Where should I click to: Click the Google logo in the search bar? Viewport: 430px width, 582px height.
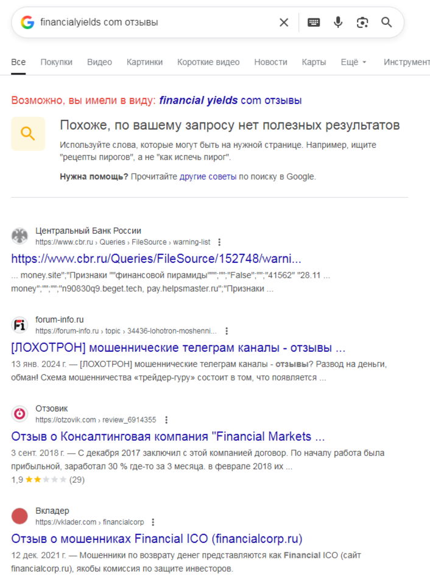click(27, 23)
